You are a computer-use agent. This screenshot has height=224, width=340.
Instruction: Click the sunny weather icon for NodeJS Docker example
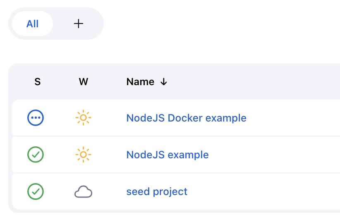83,118
